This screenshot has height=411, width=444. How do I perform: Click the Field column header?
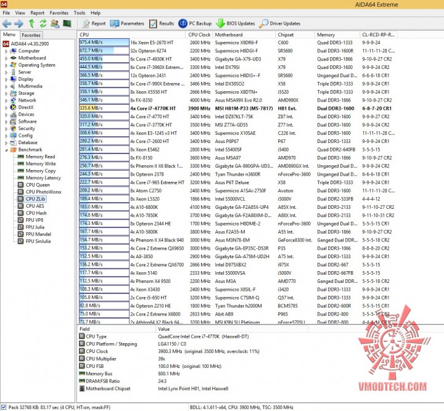tap(116, 329)
